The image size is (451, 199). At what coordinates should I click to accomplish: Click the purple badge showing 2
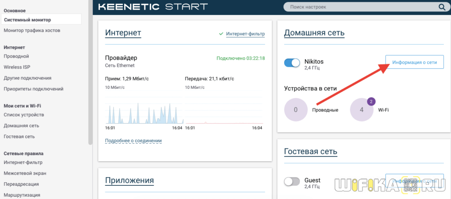[371, 101]
